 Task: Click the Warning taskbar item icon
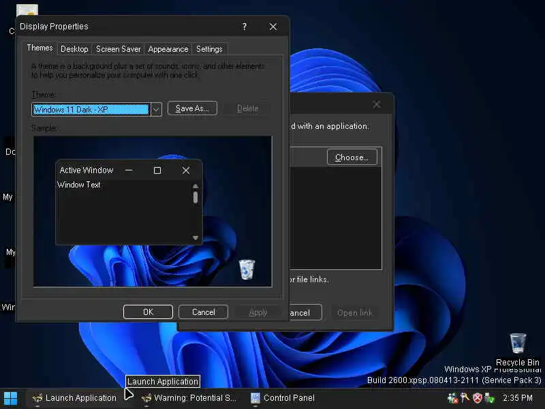tap(146, 398)
